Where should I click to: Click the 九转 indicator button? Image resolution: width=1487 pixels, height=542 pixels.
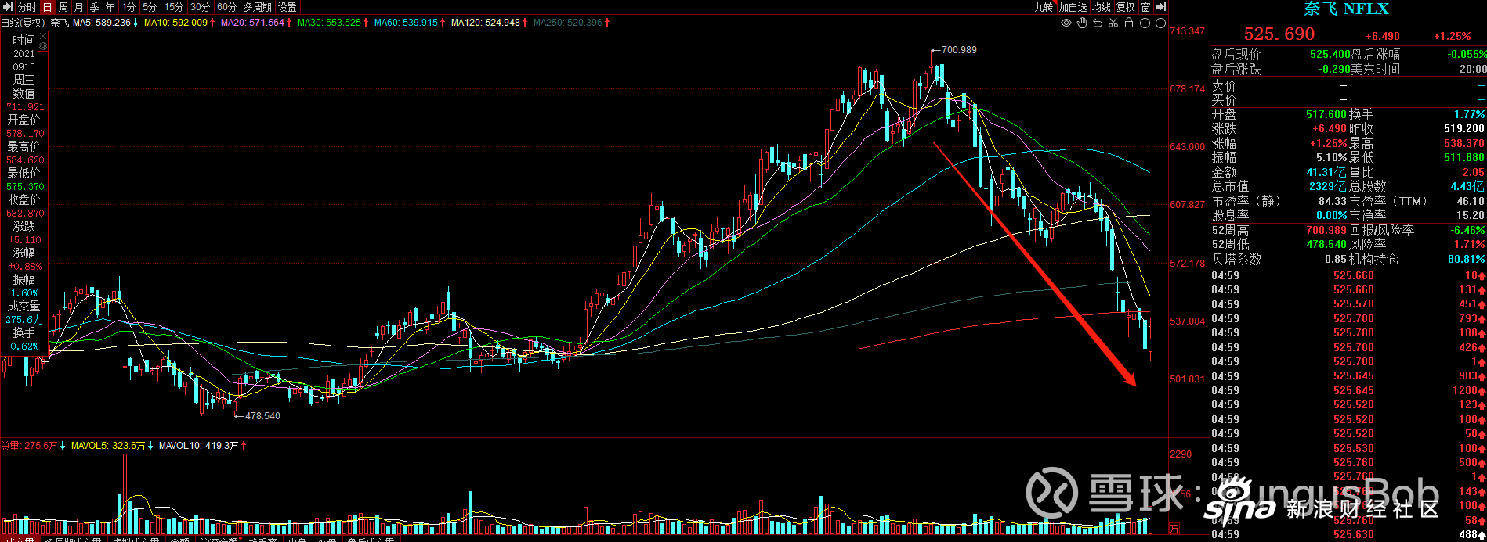[1044, 7]
